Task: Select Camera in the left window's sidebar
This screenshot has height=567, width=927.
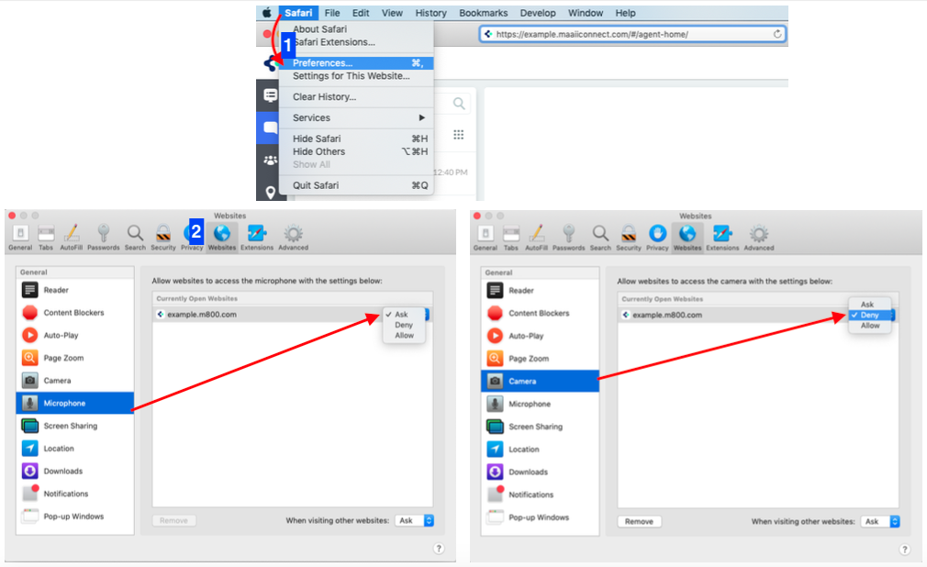Action: (75, 380)
